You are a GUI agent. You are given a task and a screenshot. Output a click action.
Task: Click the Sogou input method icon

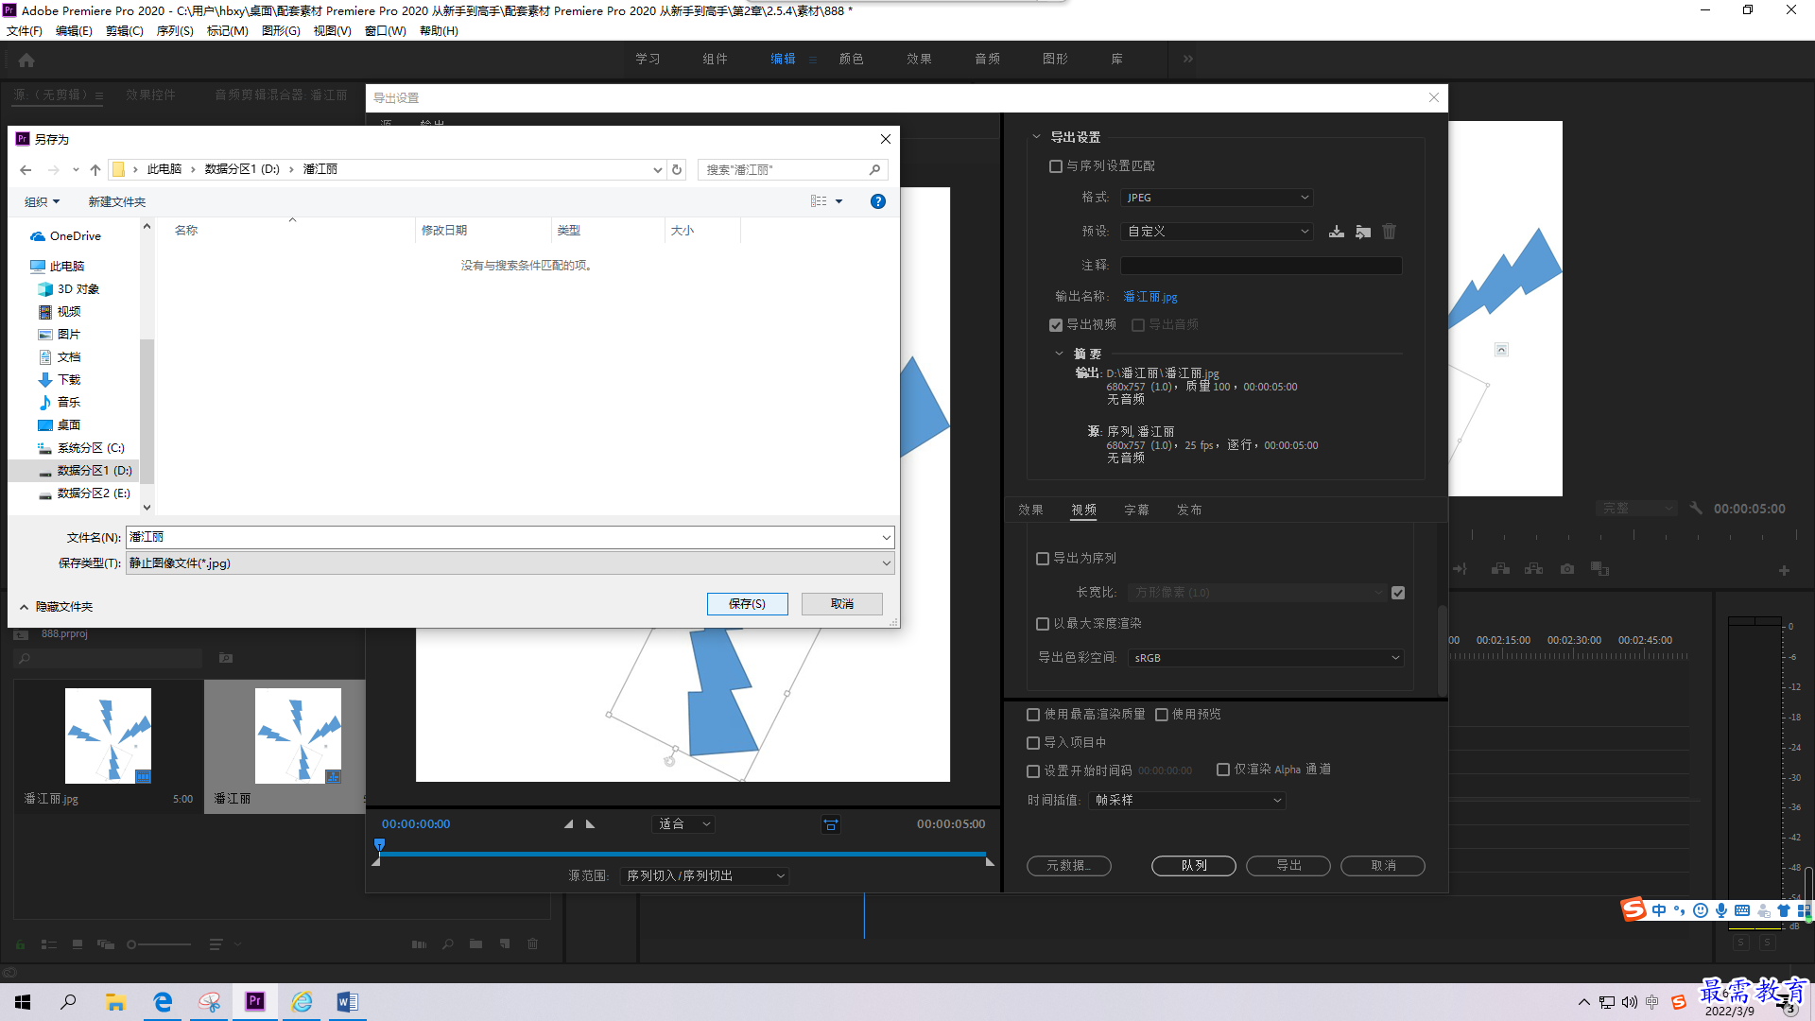(x=1633, y=909)
